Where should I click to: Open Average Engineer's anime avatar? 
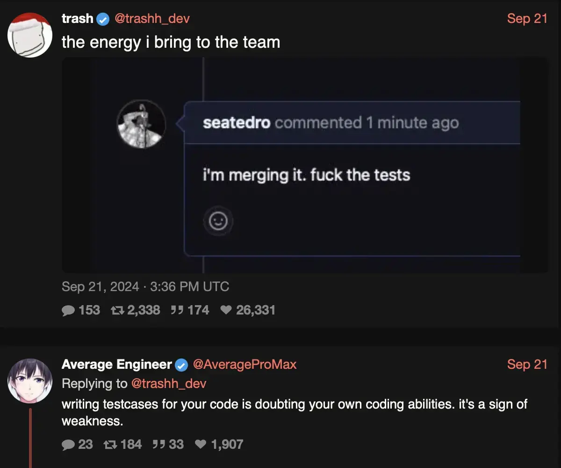(x=30, y=381)
